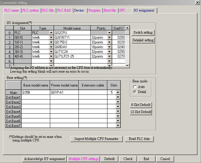Open Type dropdown for slot 0(0-0)
The height and width of the screenshot is (163, 201).
(51, 38)
